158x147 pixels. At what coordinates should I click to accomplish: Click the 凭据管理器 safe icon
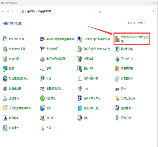point(117,69)
